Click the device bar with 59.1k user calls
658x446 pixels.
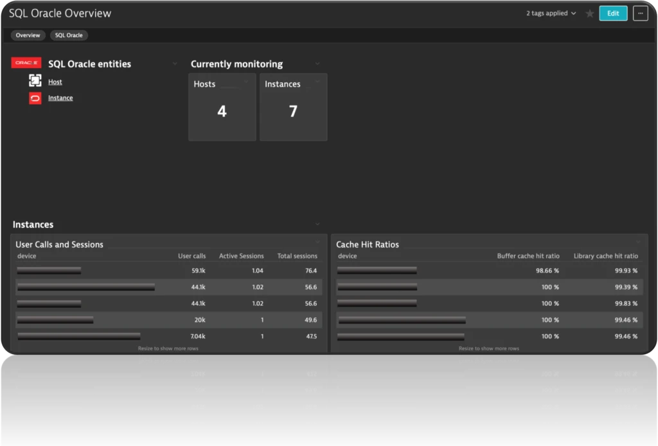tap(49, 271)
